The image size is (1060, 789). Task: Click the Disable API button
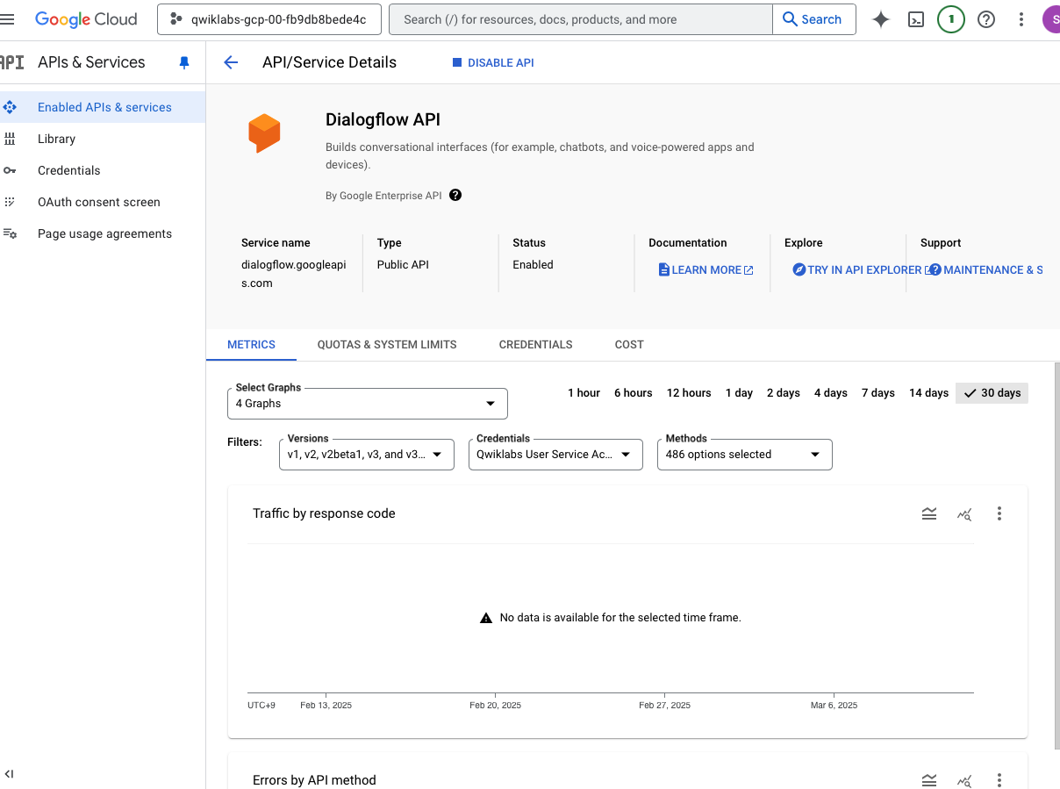[493, 62]
